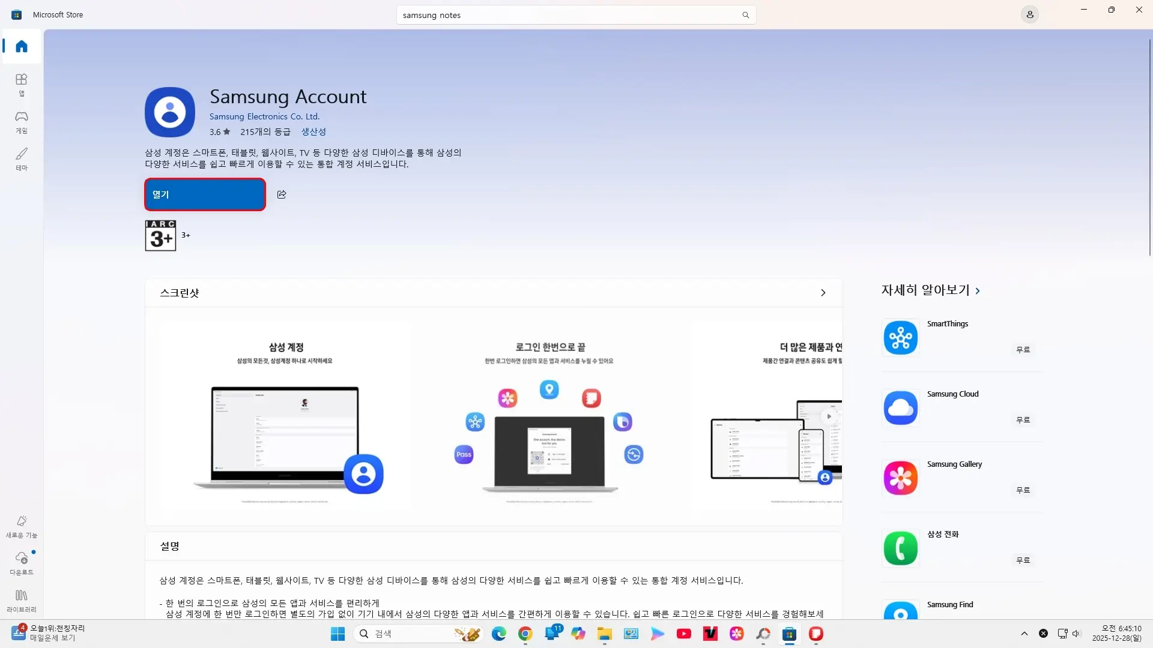Open the 생산성 category link
Viewport: 1153px width, 648px height.
[x=313, y=131]
